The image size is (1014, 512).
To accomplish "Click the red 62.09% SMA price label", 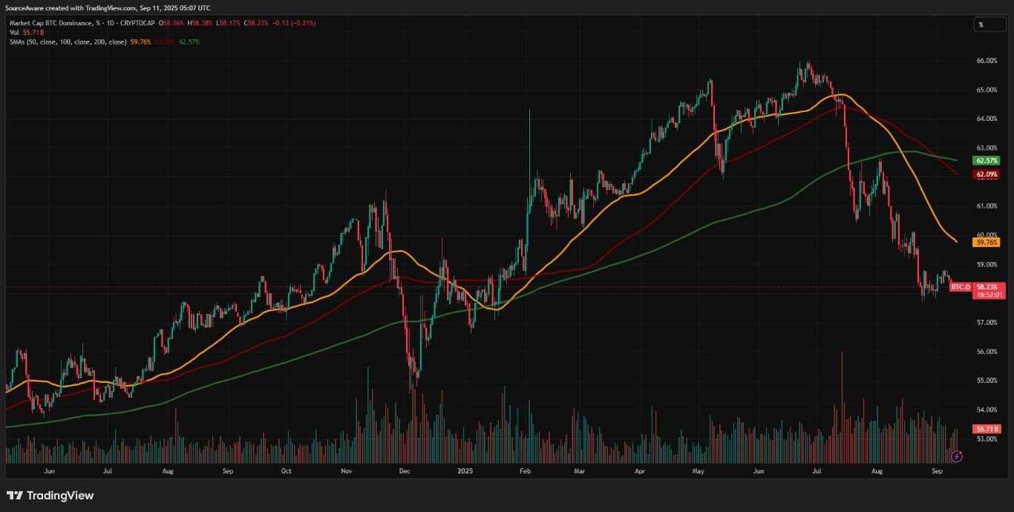I will (x=987, y=174).
